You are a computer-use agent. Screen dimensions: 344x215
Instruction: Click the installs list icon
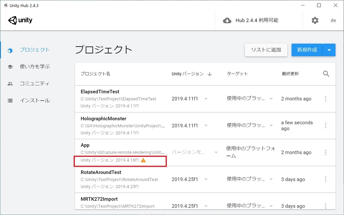pos(10,101)
